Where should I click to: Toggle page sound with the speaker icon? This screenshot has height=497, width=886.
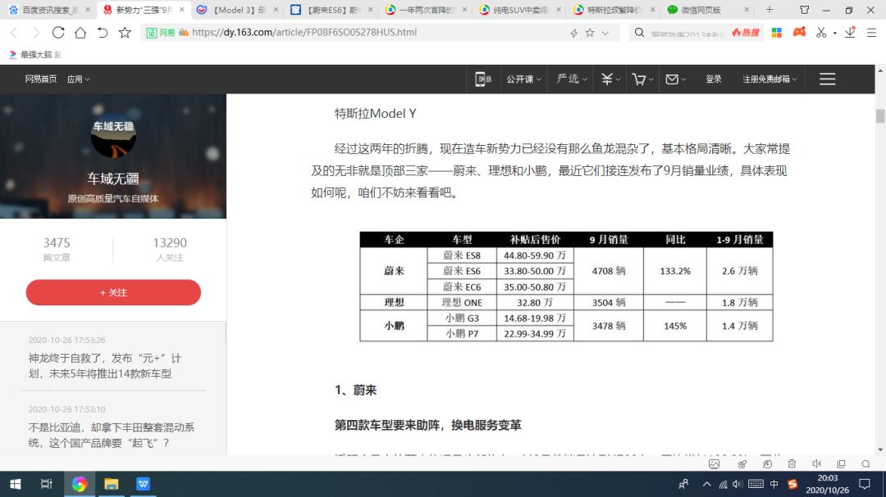[816, 464]
